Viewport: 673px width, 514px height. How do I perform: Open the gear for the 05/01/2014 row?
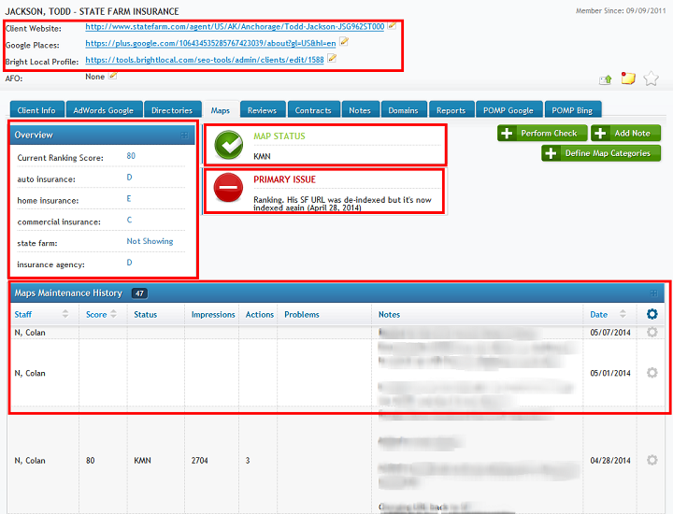pos(652,373)
